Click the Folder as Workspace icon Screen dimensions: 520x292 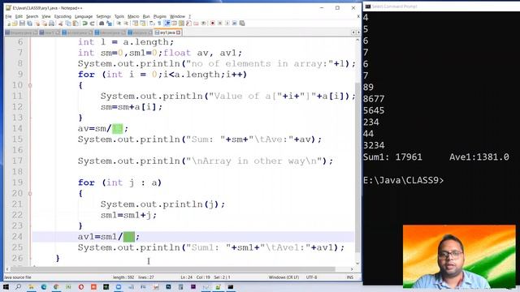(196, 24)
